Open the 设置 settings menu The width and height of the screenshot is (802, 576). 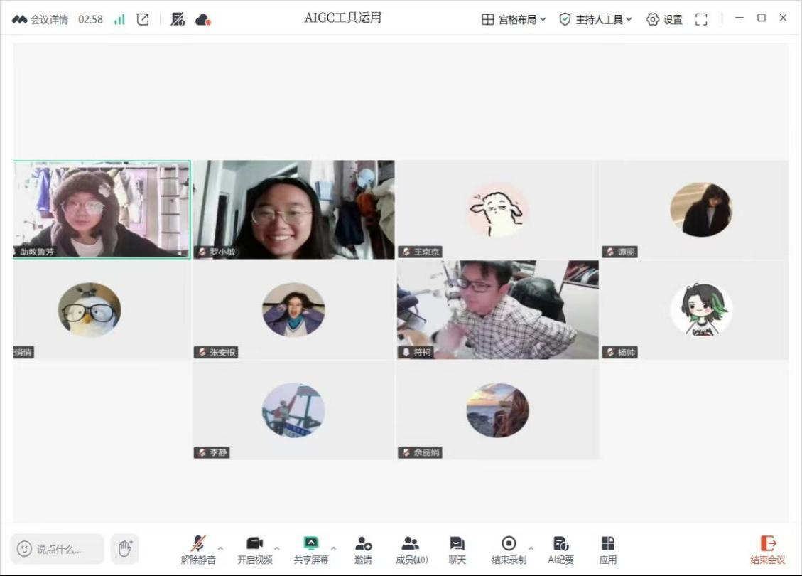point(664,20)
